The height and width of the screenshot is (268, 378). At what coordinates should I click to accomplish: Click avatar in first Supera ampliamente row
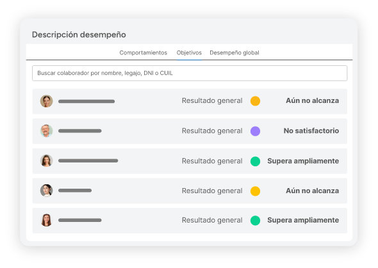[47, 161]
